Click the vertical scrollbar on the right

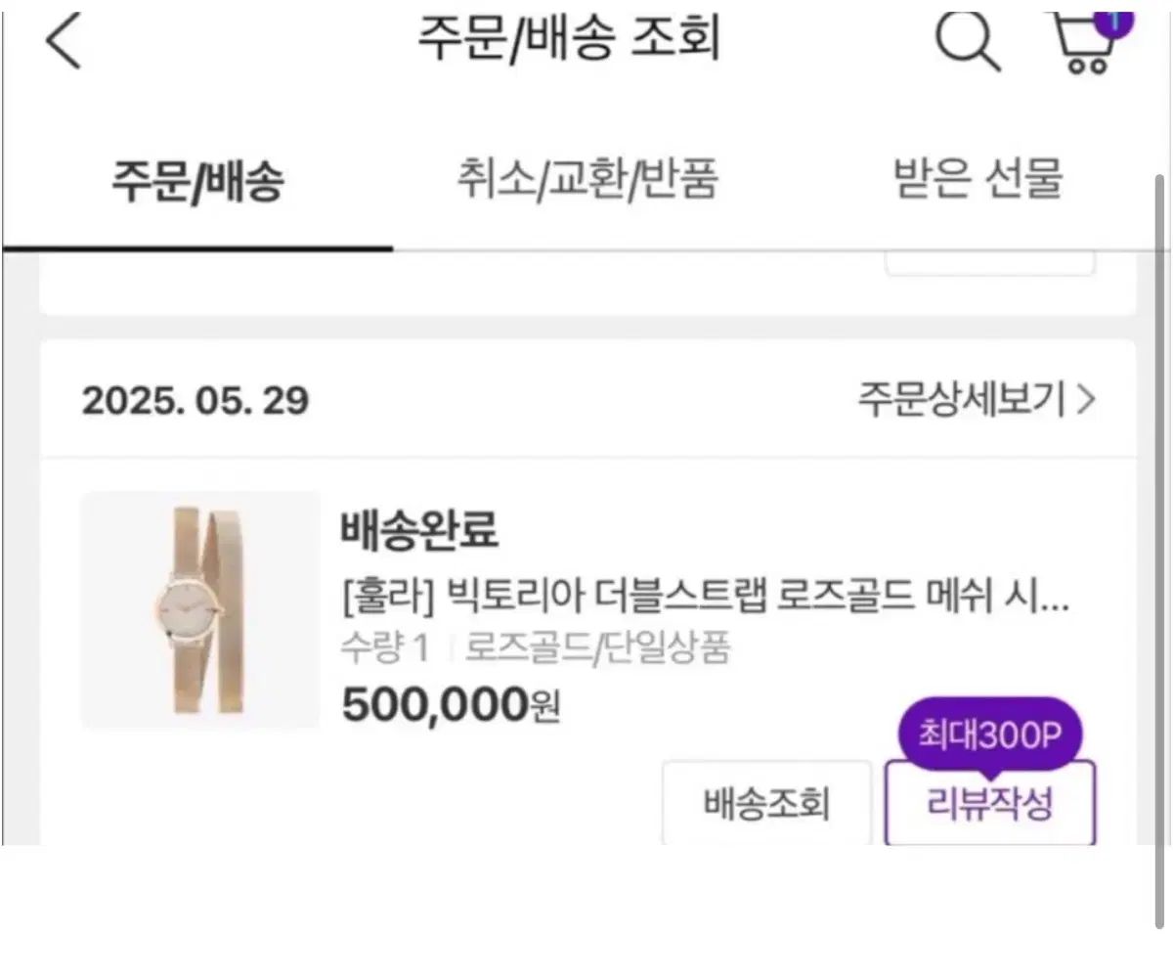pos(1159,548)
